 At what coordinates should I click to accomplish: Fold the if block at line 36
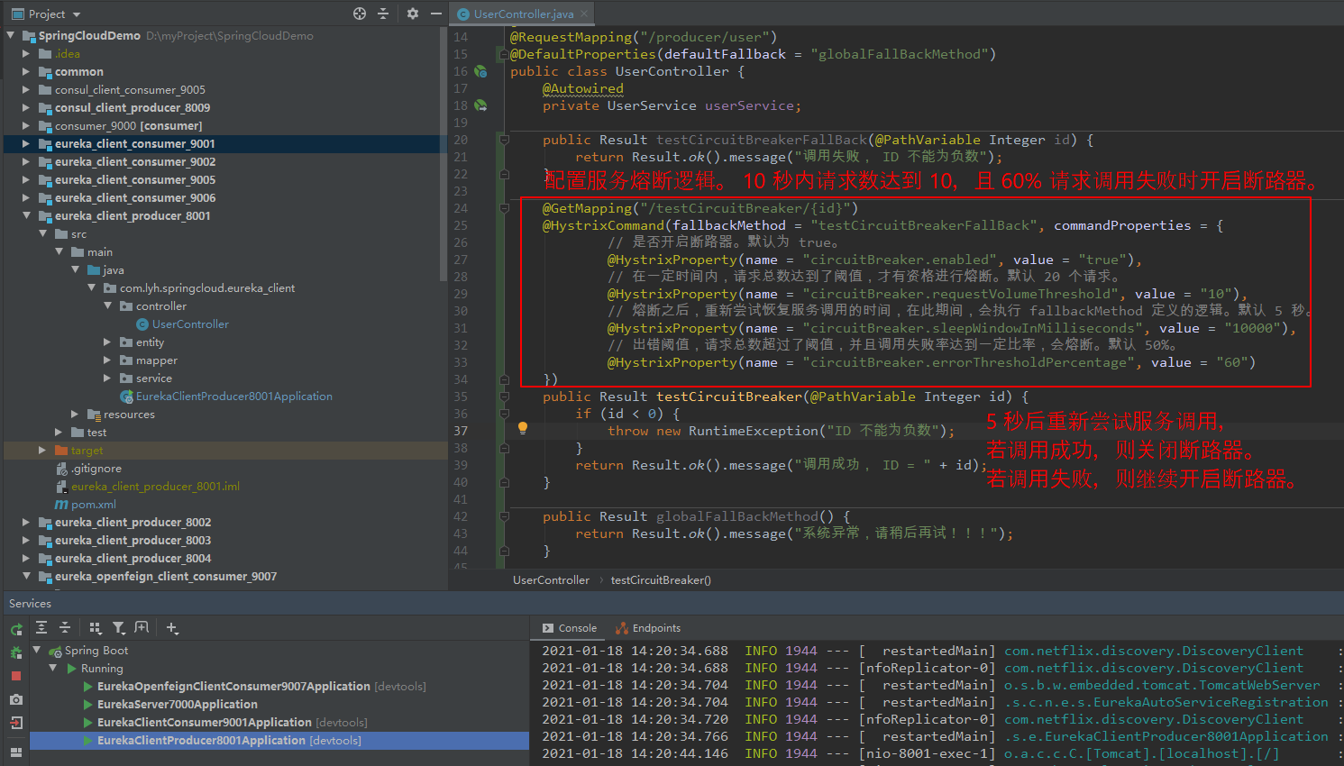click(505, 414)
